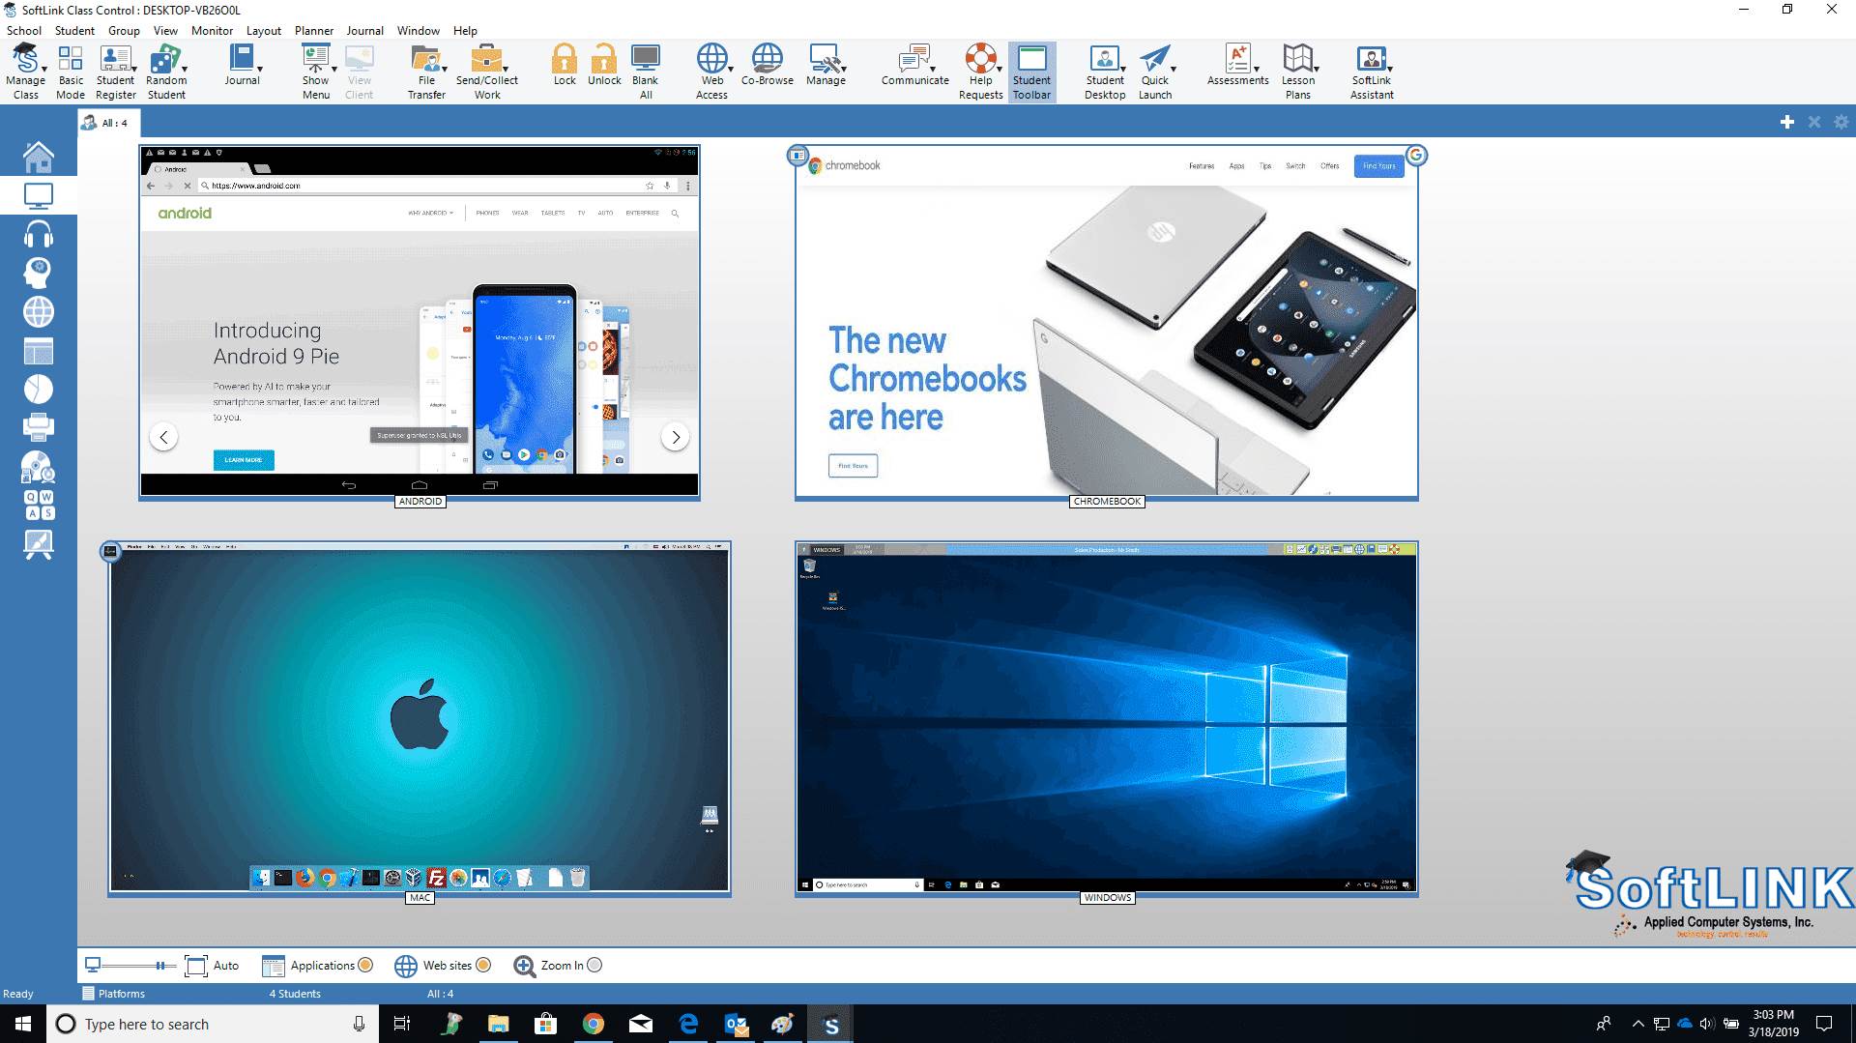1856x1043 pixels.
Task: Toggle the Zoom In option
Action: coord(558,965)
